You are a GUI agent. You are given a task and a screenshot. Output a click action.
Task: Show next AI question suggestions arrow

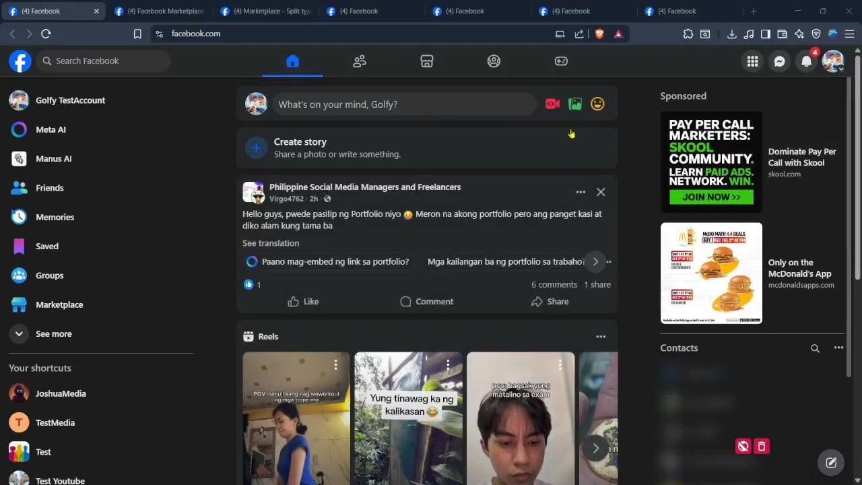click(x=595, y=261)
